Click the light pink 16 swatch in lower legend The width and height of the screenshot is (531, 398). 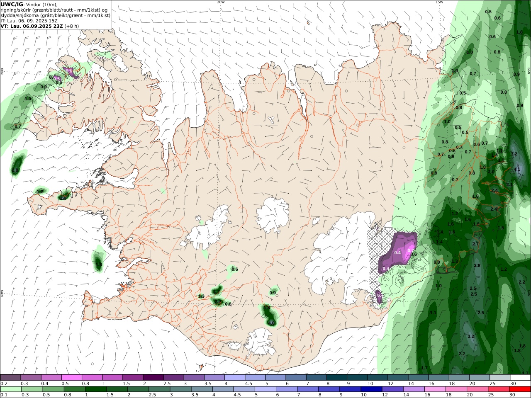[435, 389]
